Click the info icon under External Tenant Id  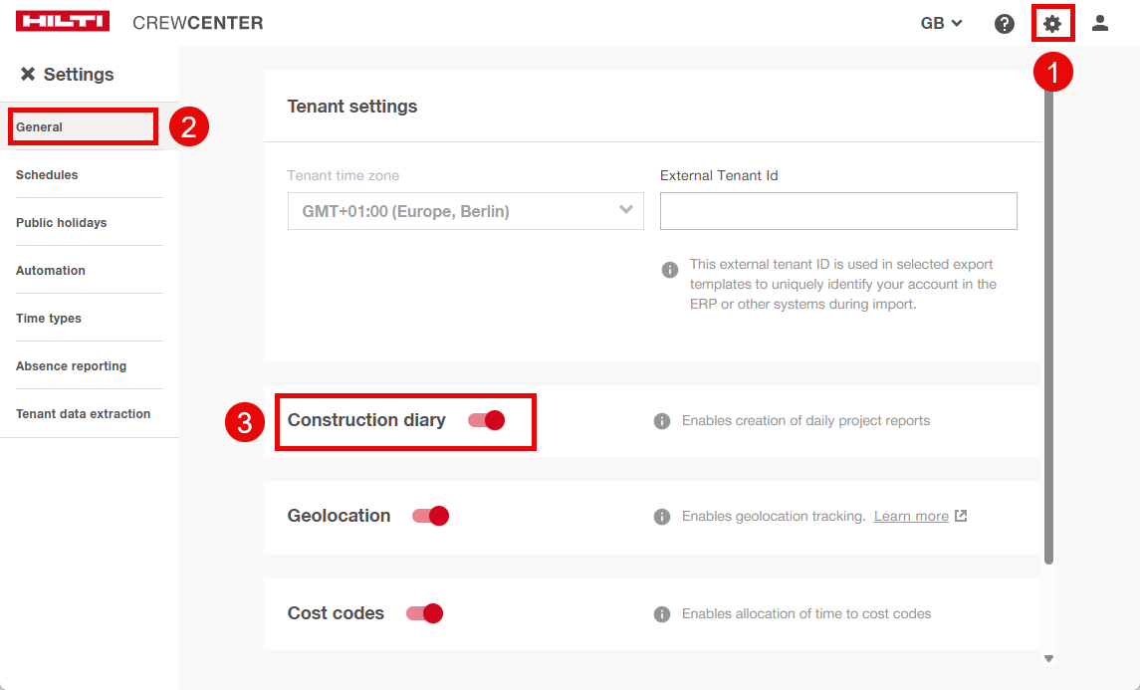671,270
